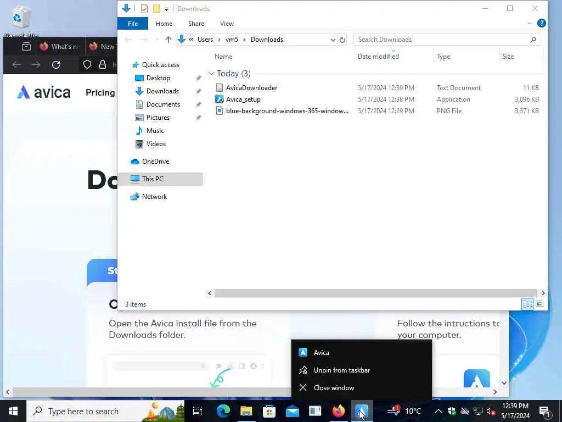The image size is (562, 422).
Task: Open the Firefox tab list button
Action: [26, 46]
